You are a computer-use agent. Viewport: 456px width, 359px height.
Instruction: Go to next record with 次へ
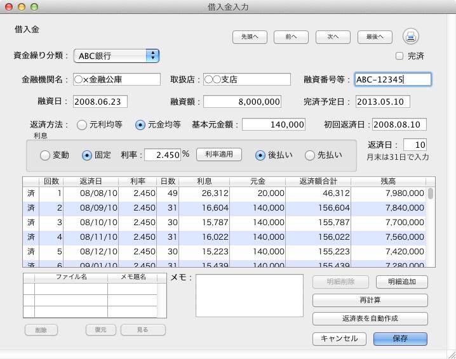pyautogui.click(x=333, y=37)
